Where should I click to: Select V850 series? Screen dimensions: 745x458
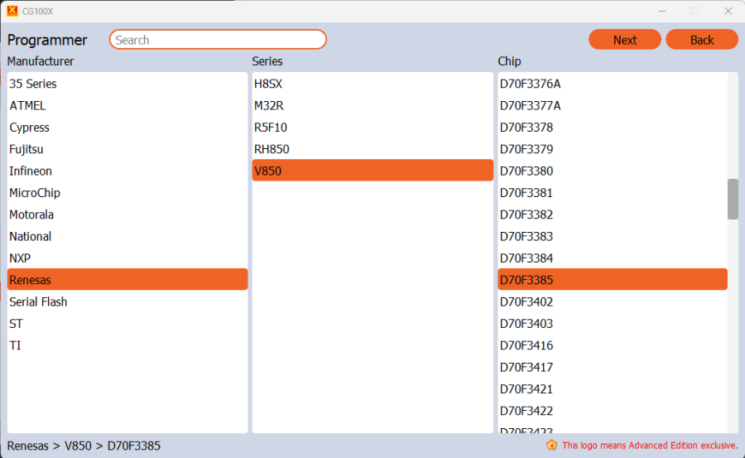[268, 171]
